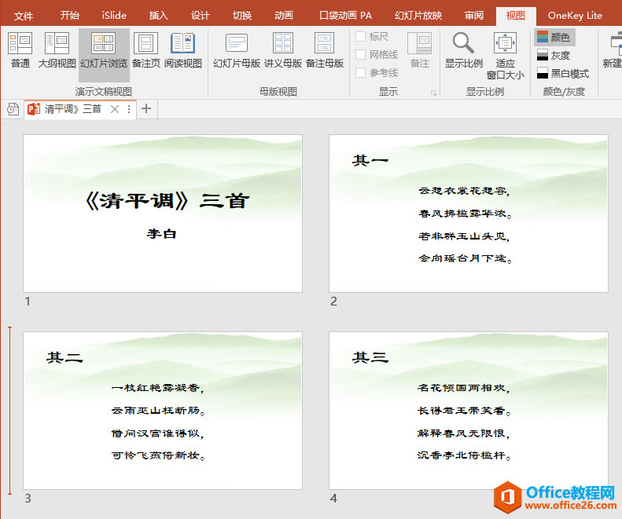Click the Zoom (显示比例) magnifier icon
The image size is (622, 519).
(x=463, y=44)
